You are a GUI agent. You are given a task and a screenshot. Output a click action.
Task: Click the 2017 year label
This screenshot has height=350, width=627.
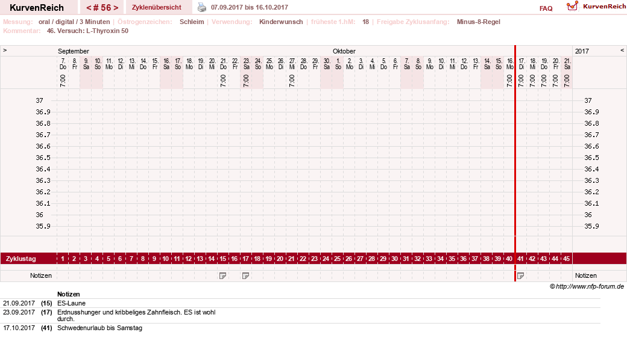582,51
